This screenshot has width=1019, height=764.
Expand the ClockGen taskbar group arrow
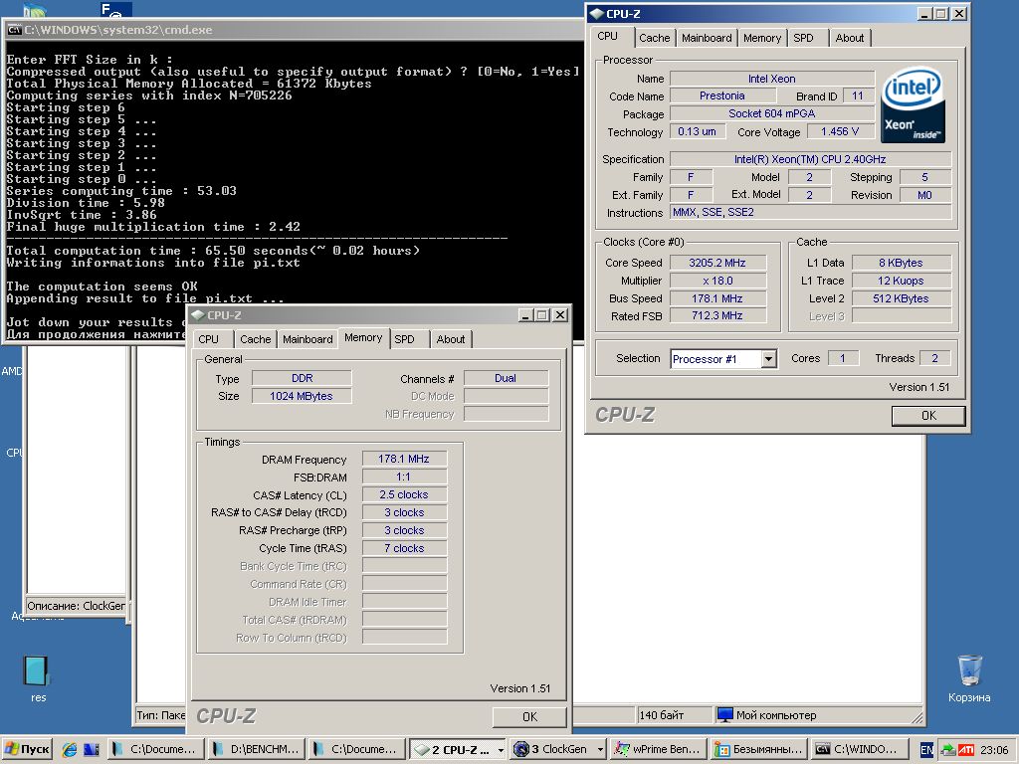coord(600,750)
